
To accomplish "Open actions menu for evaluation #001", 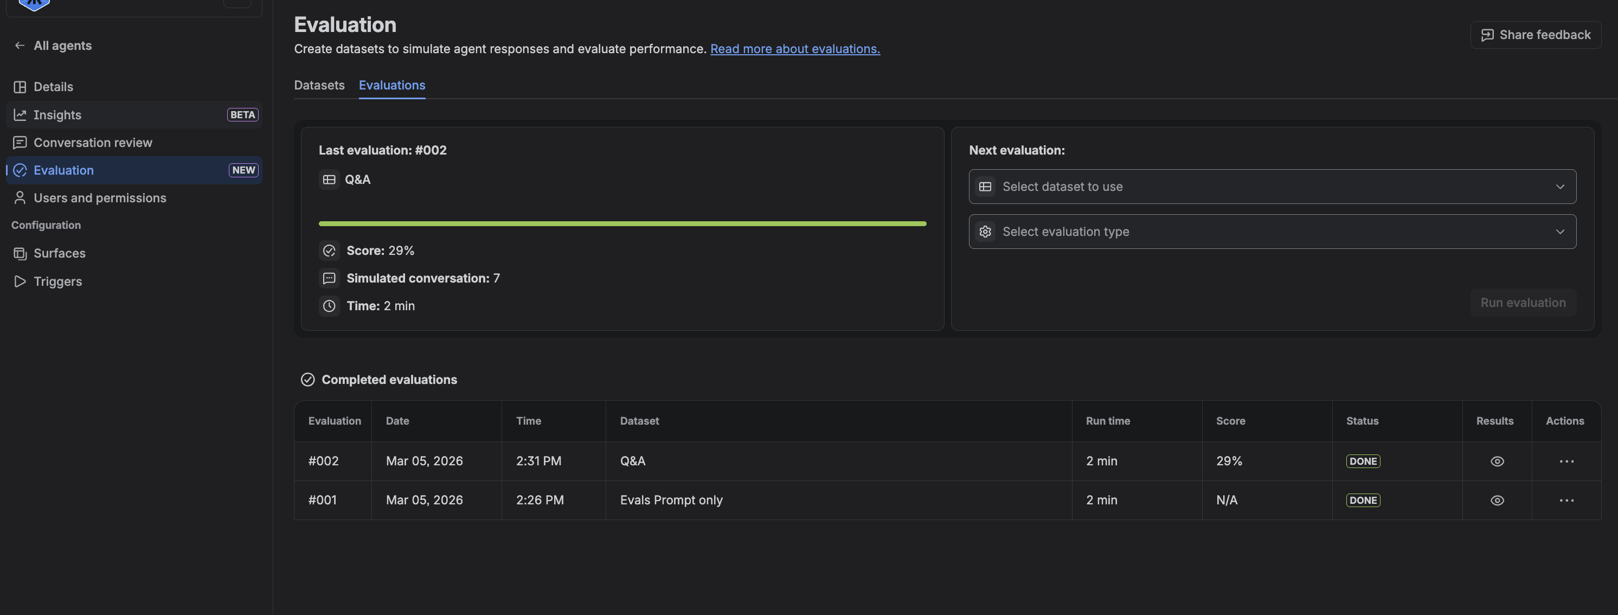I will (1566, 501).
